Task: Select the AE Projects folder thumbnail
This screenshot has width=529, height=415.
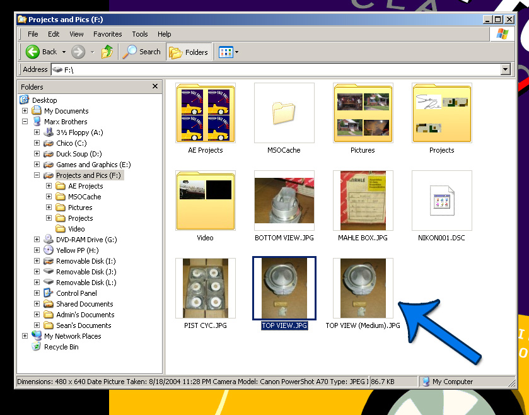Action: click(x=206, y=113)
